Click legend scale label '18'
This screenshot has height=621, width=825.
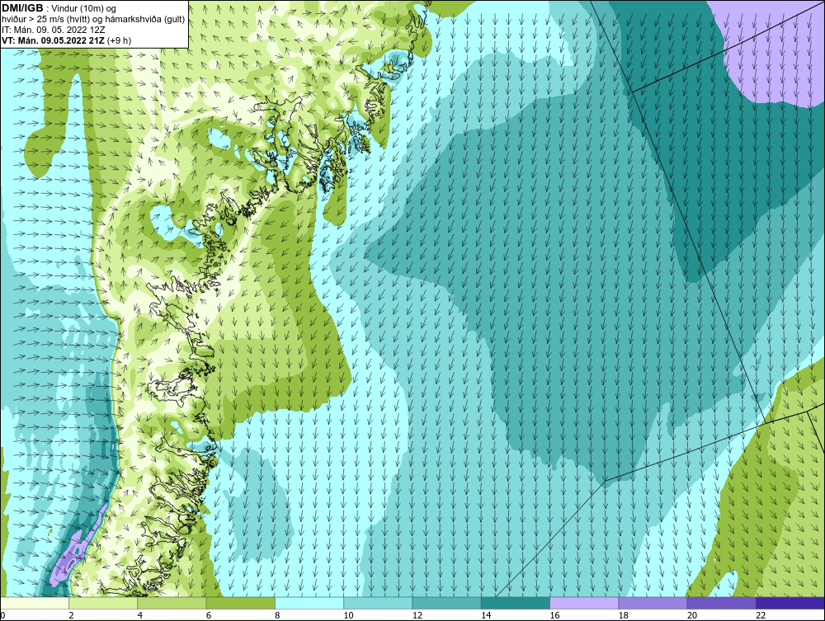pyautogui.click(x=623, y=616)
